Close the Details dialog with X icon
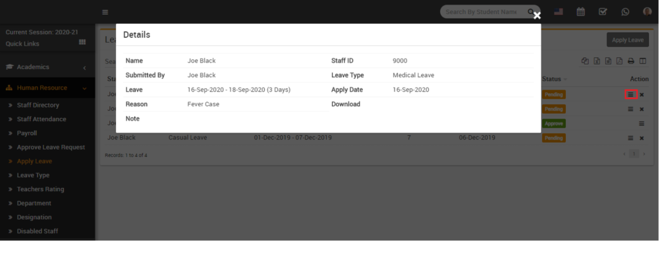Viewport: 660px width, 264px height. 537,16
